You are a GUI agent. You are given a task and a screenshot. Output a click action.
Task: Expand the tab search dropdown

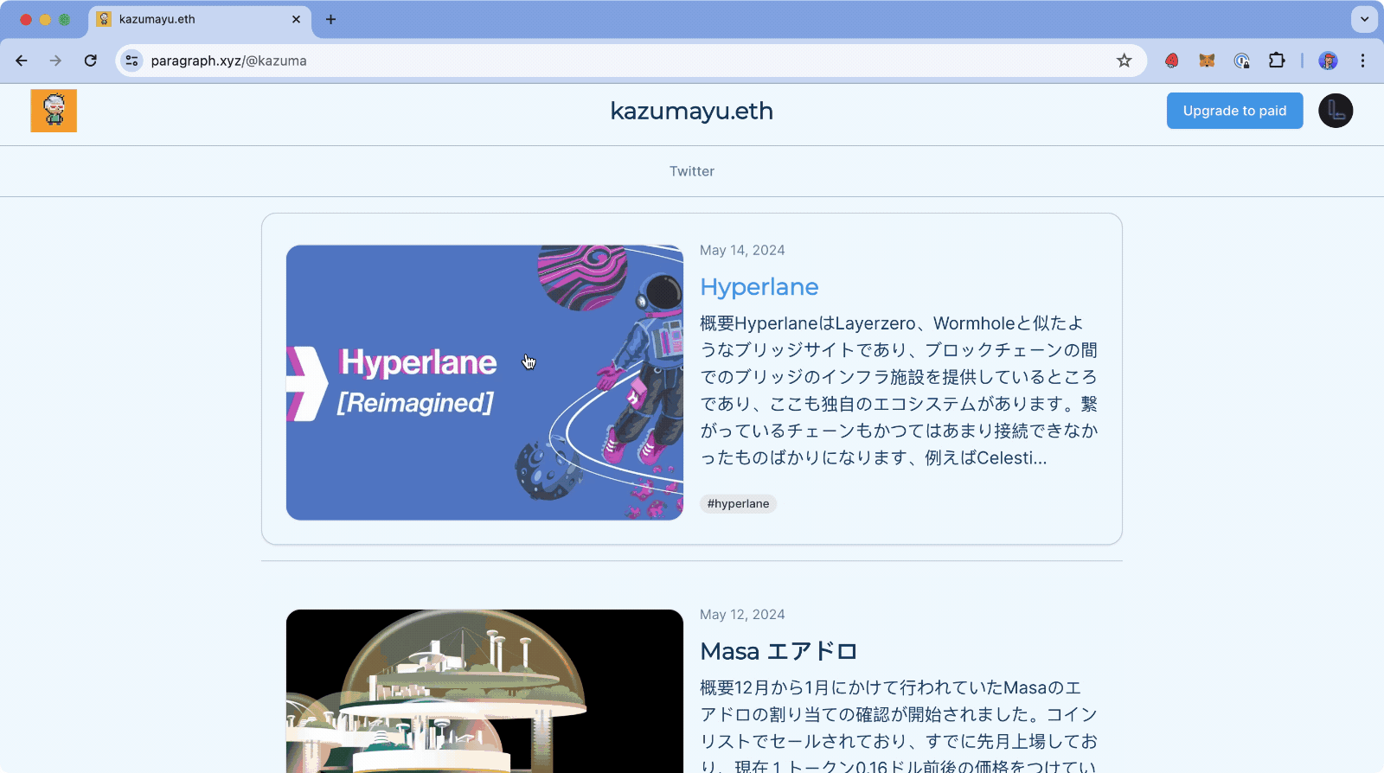1364,19
